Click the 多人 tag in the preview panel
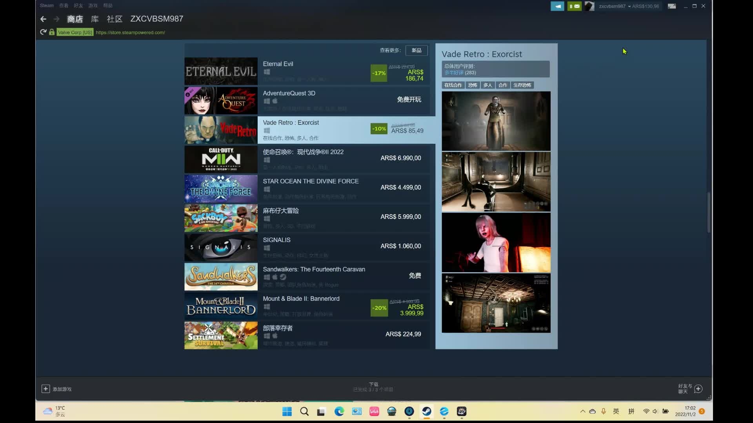The image size is (753, 423). click(x=487, y=85)
